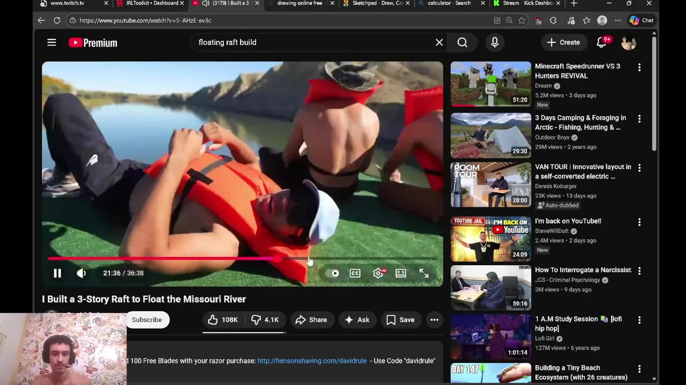Open VAN TOUR video thumbnail

pos(491,184)
